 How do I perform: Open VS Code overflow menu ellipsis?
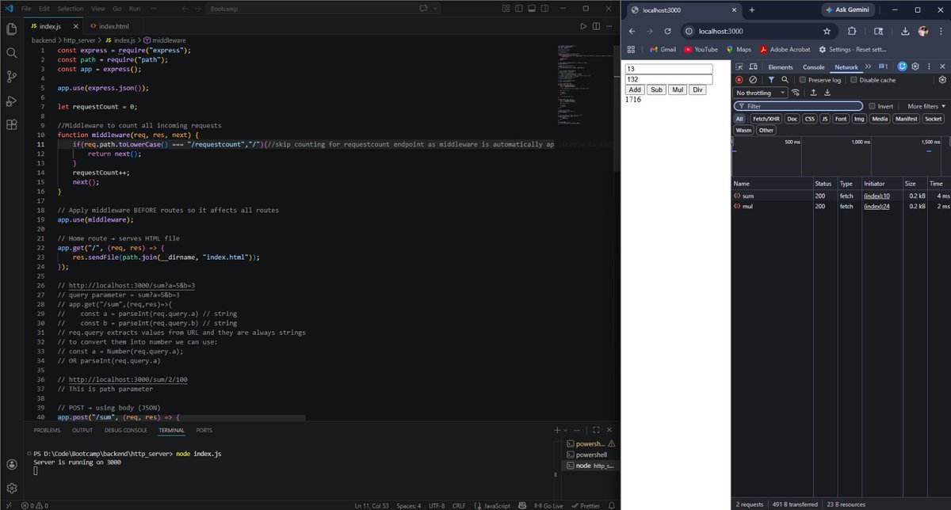click(x=153, y=8)
